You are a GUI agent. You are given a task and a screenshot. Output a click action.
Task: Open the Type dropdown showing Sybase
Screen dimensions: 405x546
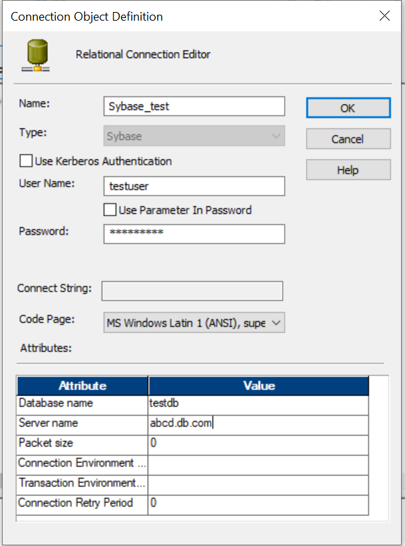(x=194, y=136)
